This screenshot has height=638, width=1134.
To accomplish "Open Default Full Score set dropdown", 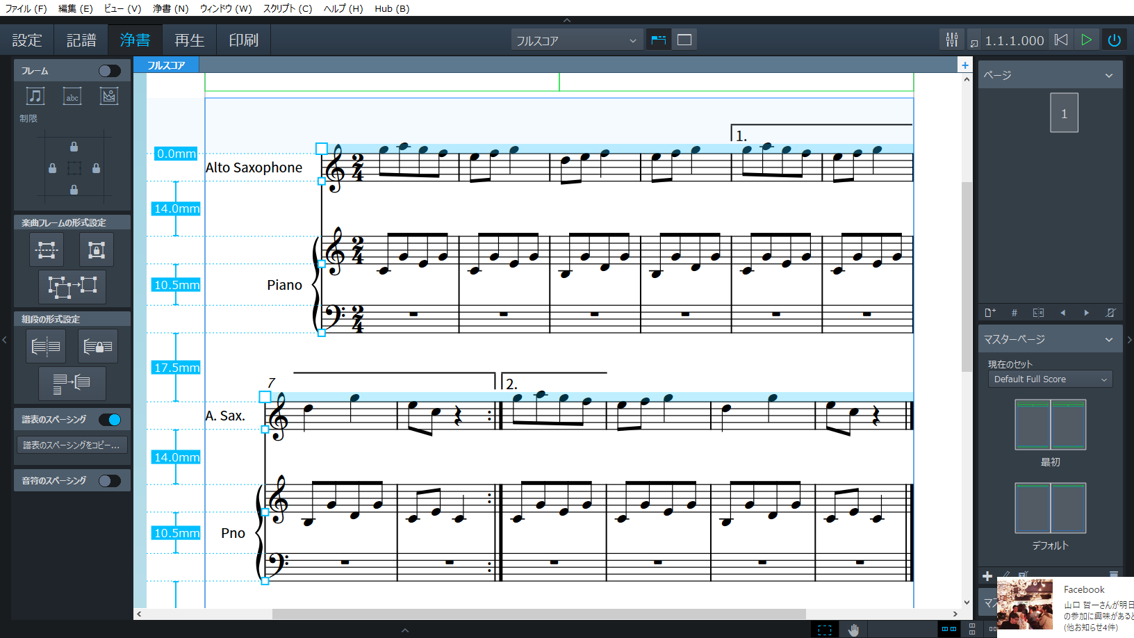I will tap(1051, 379).
